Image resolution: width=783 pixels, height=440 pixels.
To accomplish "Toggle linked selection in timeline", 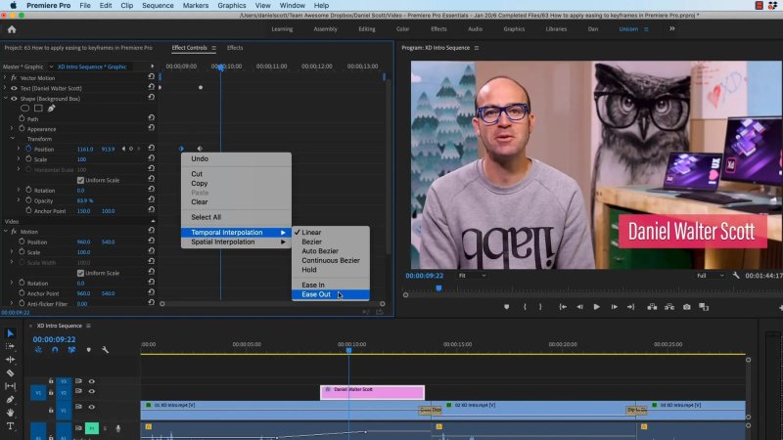I will click(71, 350).
